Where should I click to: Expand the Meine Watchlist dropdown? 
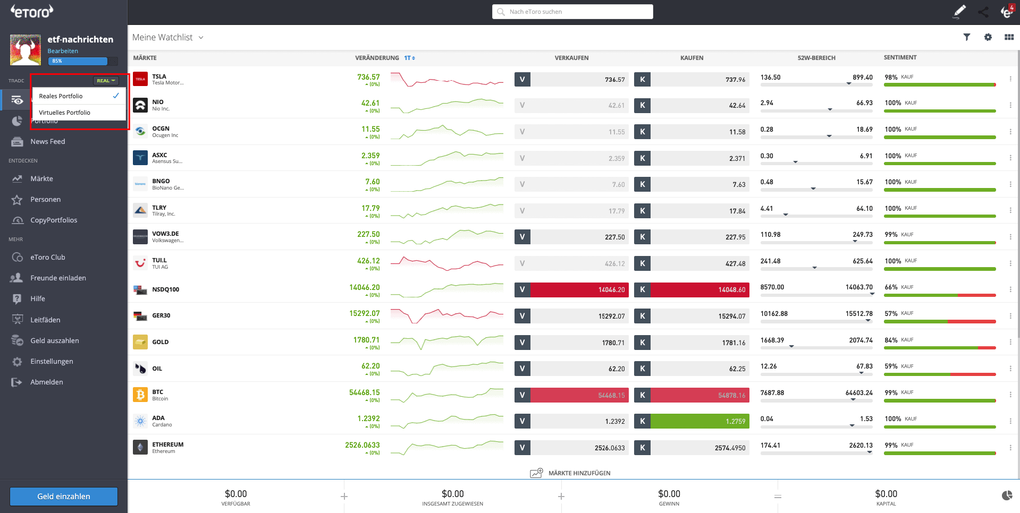(x=168, y=37)
